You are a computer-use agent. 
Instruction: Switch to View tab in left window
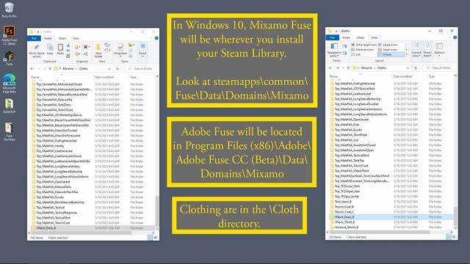(x=76, y=38)
